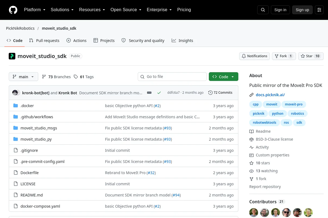Click the moveit_studio_sdk repository avatar icon
This screenshot has width=328, height=218.
pyautogui.click(x=12, y=56)
